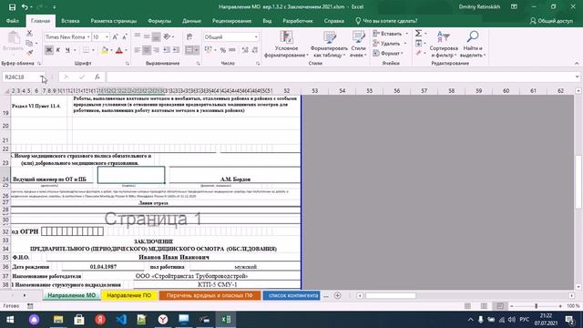The height and width of the screenshot is (328, 583).
Task: Open the Файл menu
Action: coord(13,21)
